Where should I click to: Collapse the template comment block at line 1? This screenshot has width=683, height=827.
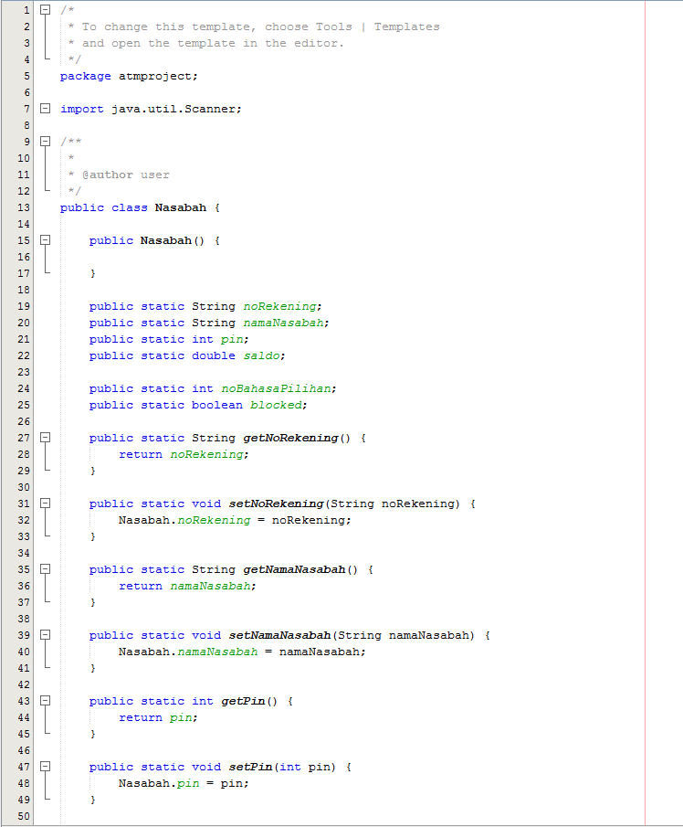point(46,9)
